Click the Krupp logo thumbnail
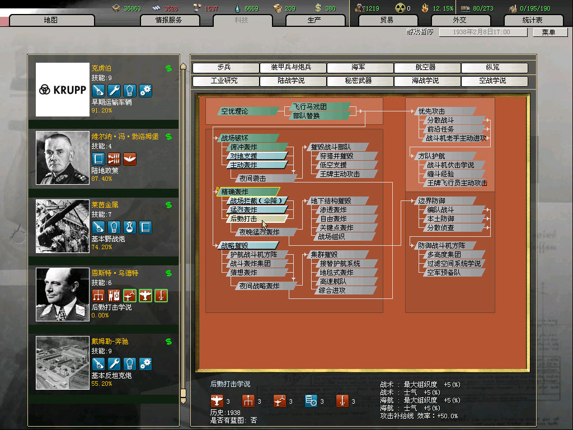Screen dimensions: 573x430 click(62, 90)
